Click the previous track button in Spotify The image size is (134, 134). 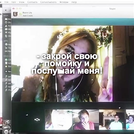click(x=6, y=132)
